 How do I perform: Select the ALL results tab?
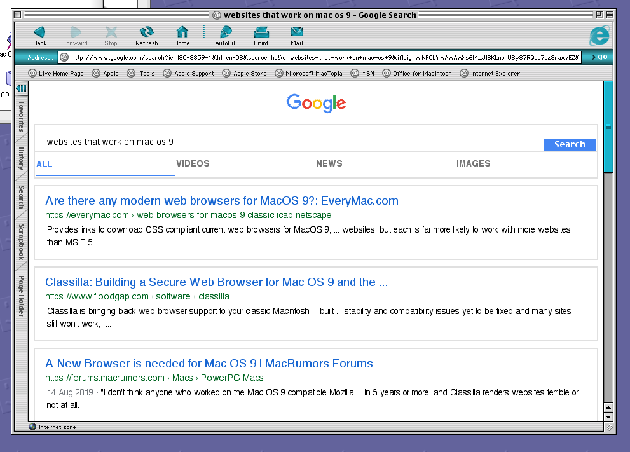point(45,164)
